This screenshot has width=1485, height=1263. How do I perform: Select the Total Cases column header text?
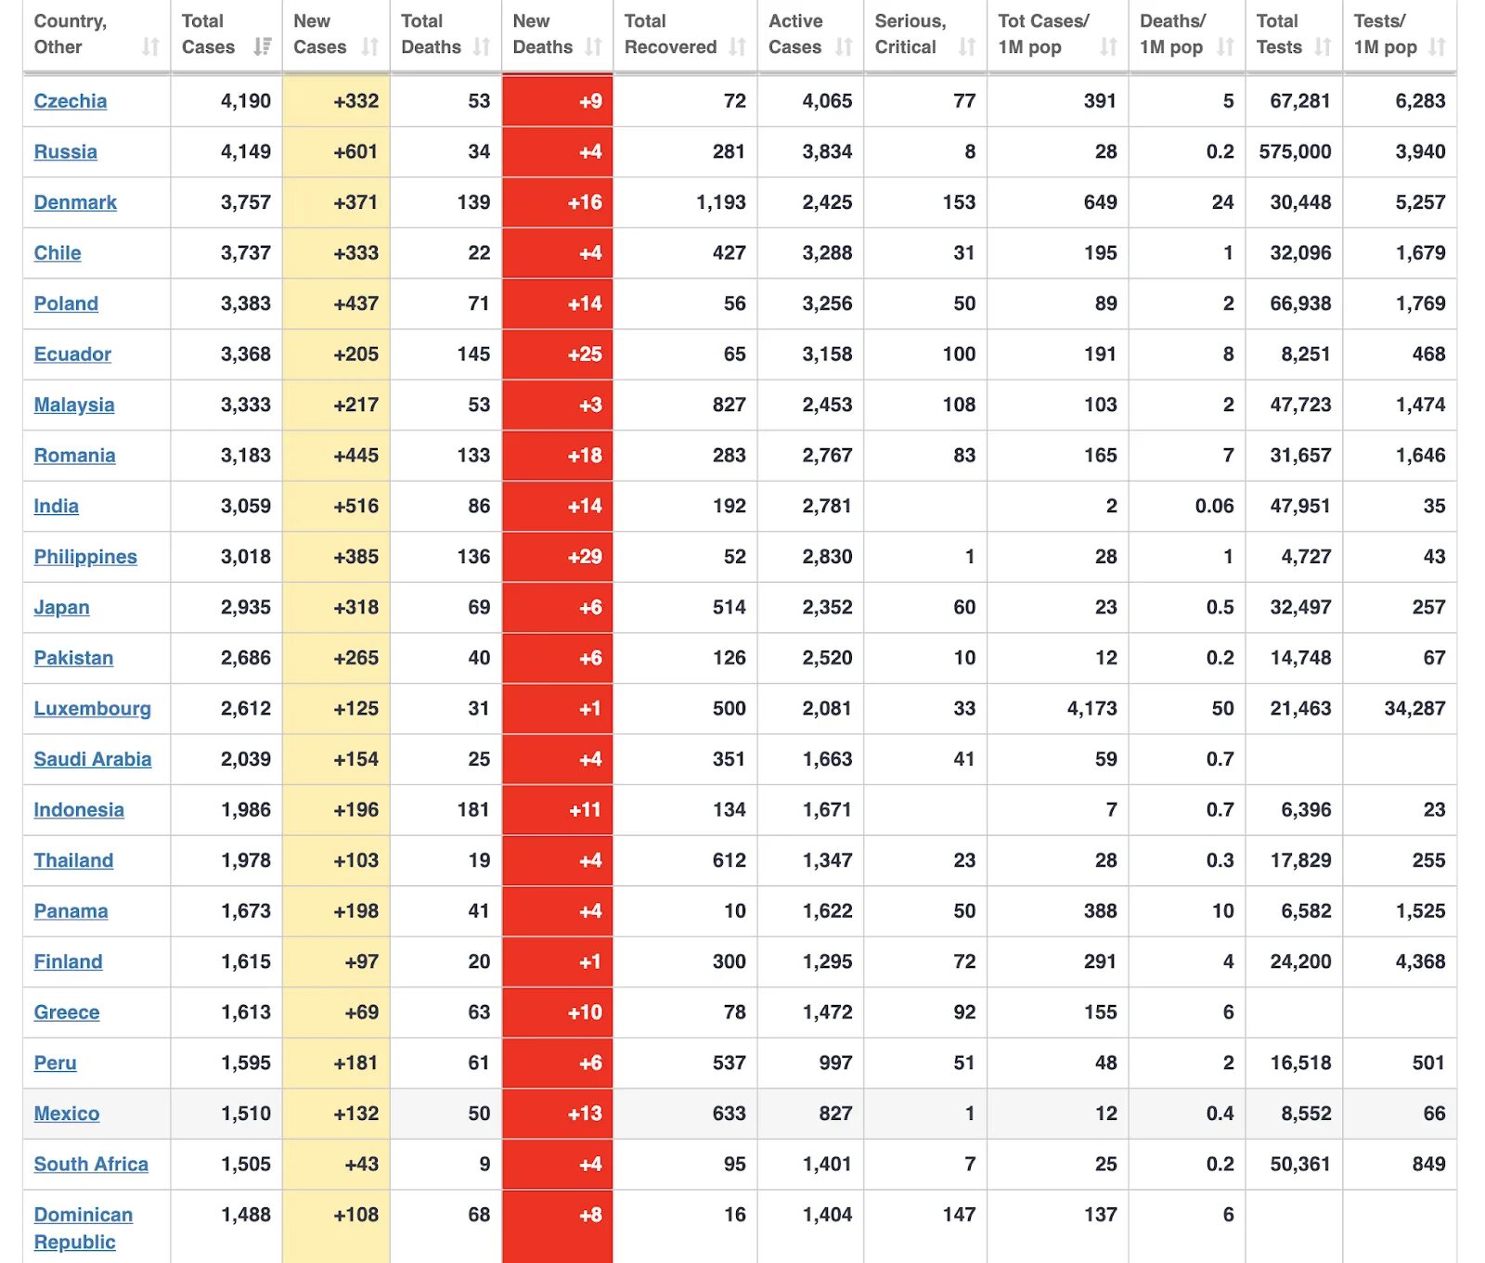[208, 34]
